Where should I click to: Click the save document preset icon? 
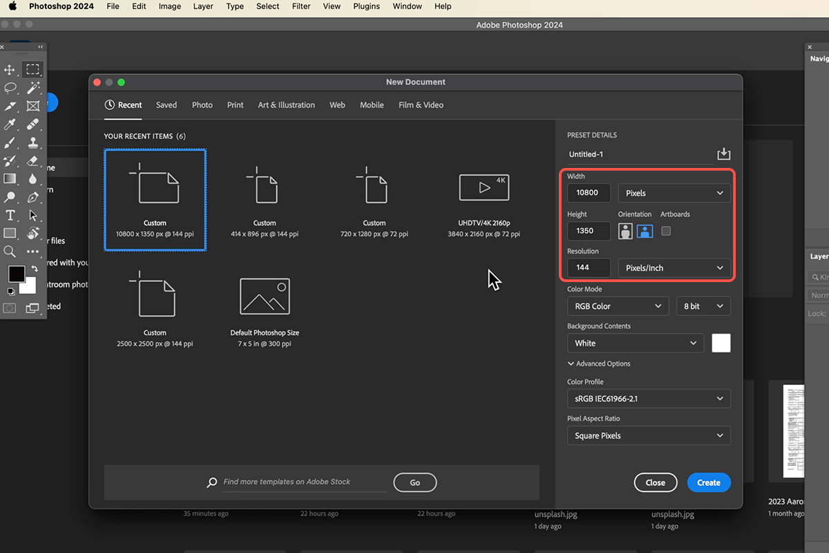(x=723, y=153)
